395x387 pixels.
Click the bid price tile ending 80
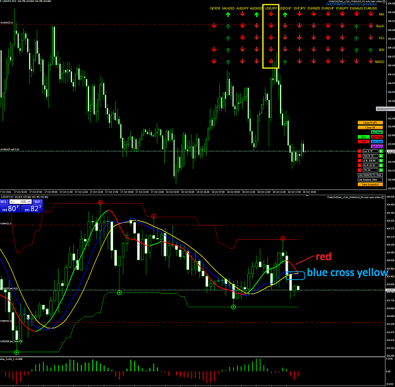point(10,208)
